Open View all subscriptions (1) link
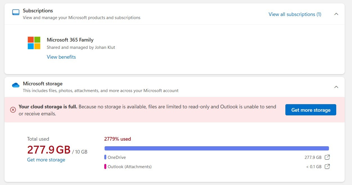This screenshot has width=352, height=185. [x=295, y=14]
